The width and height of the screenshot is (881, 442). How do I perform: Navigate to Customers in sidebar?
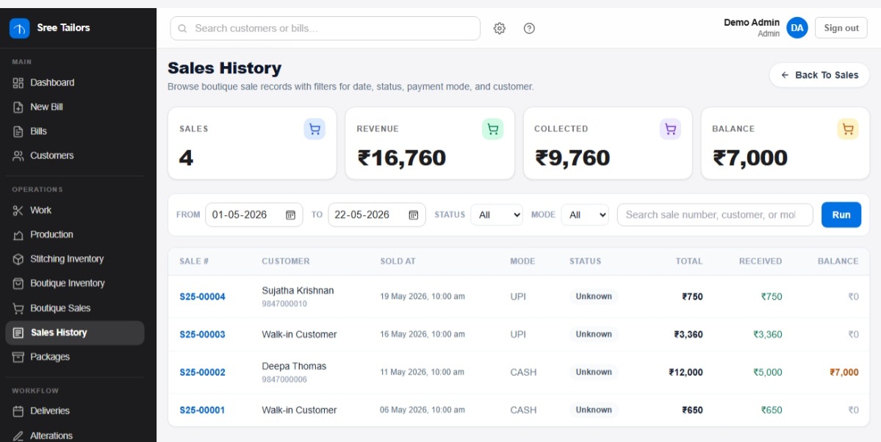pyautogui.click(x=75, y=156)
